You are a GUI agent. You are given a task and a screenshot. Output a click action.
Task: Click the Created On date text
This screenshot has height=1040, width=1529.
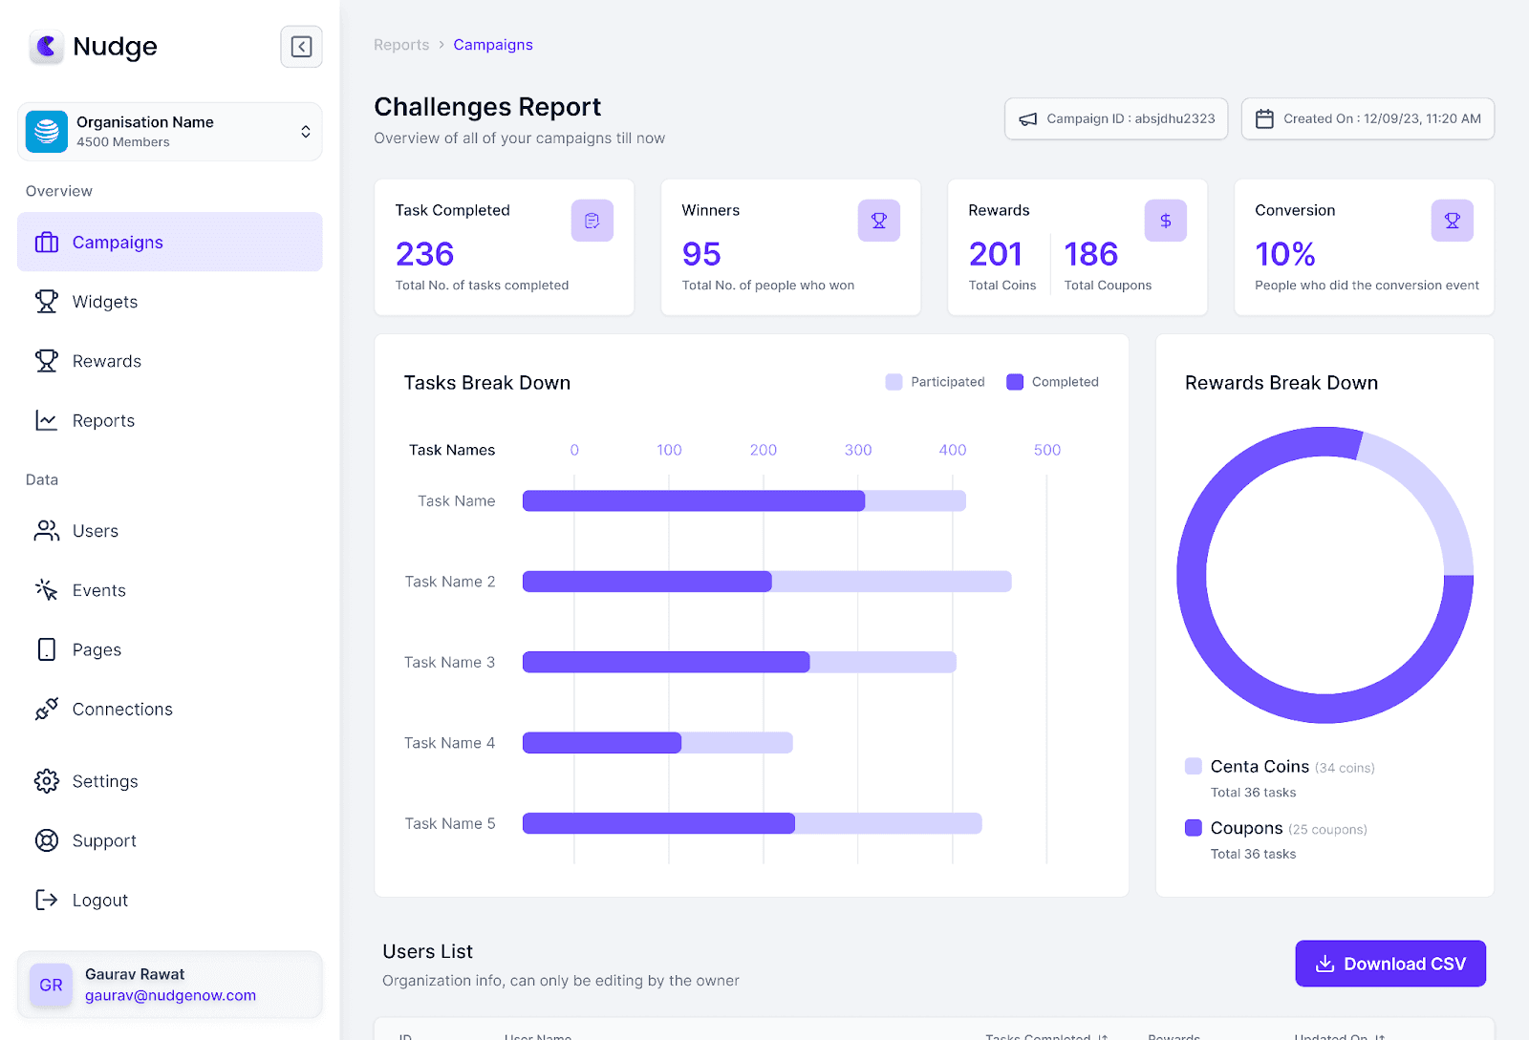[1382, 118]
